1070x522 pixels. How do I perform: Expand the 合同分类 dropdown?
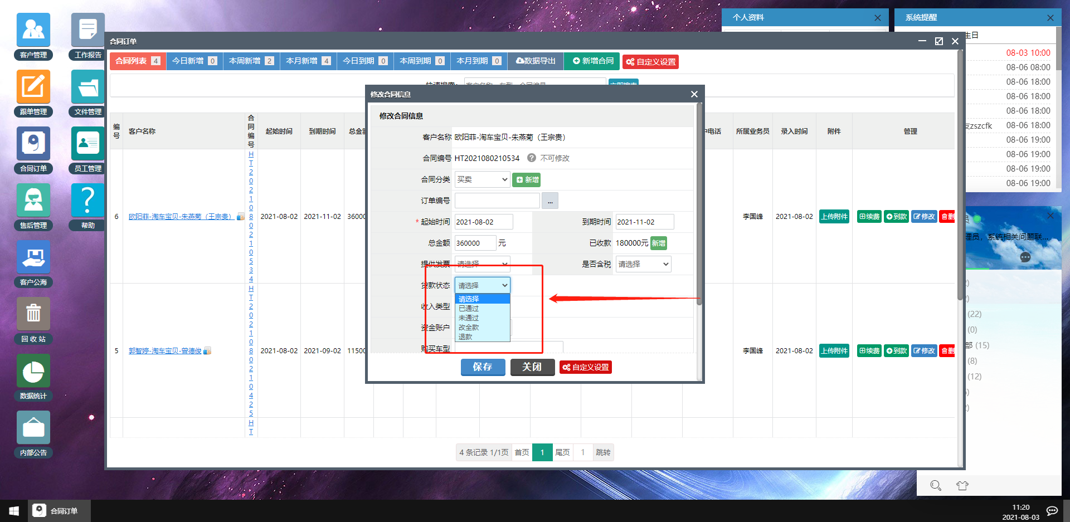click(482, 179)
